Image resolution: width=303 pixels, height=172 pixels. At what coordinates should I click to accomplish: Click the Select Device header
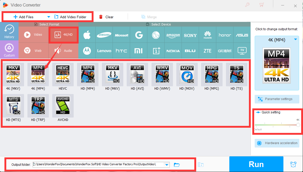pyautogui.click(x=159, y=24)
